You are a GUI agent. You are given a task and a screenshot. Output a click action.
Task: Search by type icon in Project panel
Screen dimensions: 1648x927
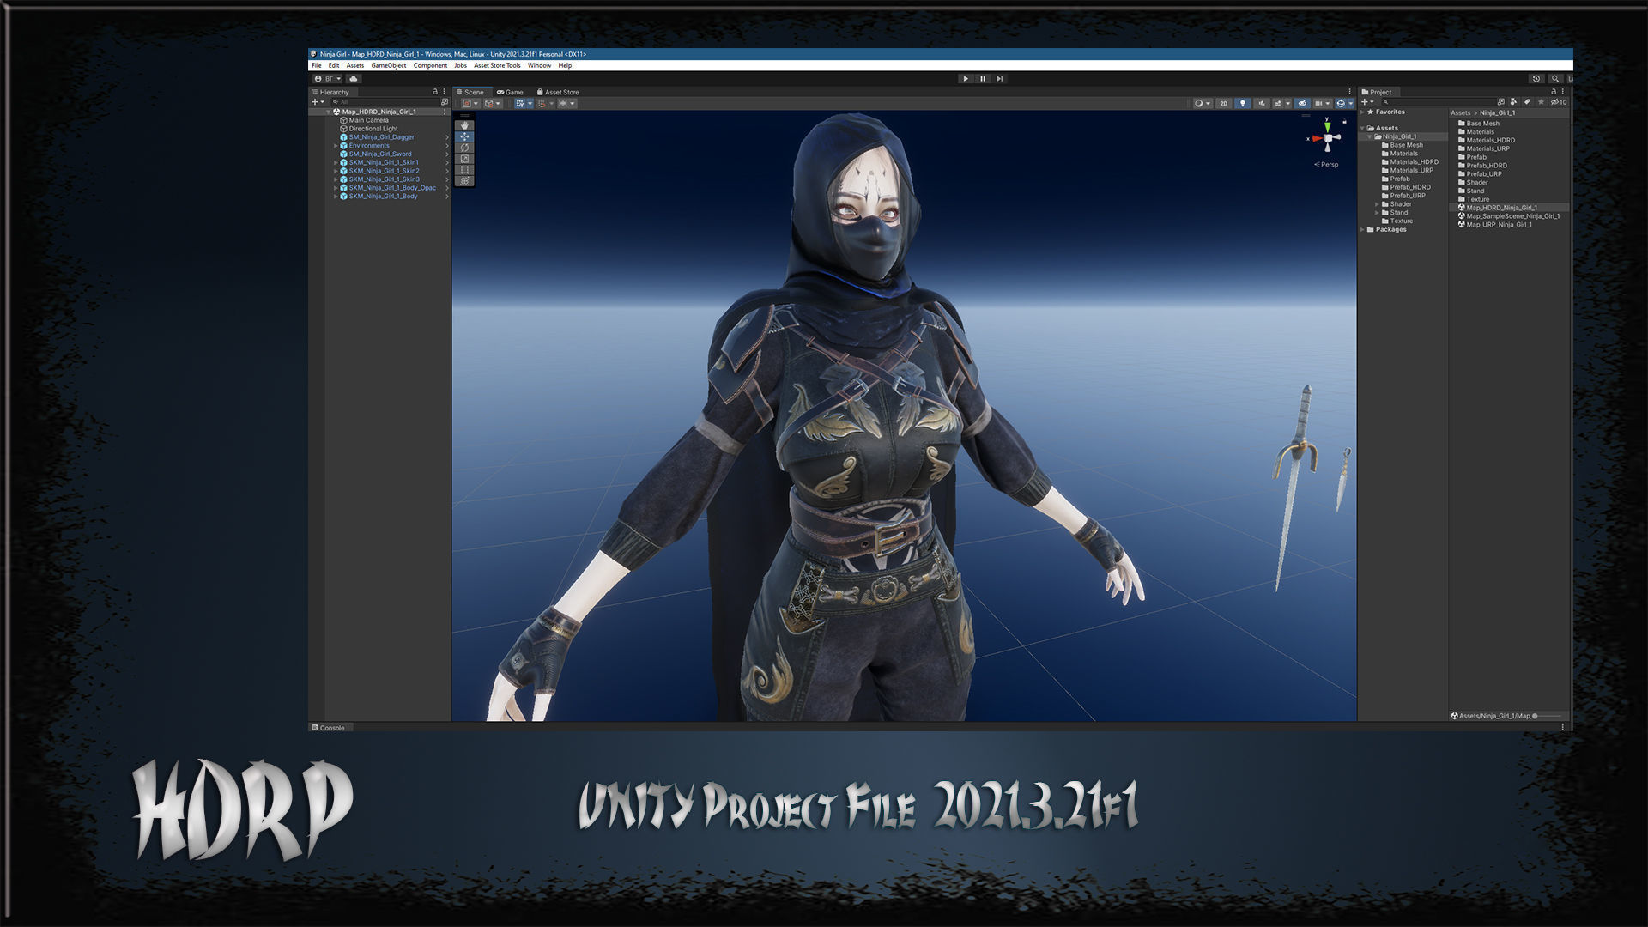[x=1513, y=102]
